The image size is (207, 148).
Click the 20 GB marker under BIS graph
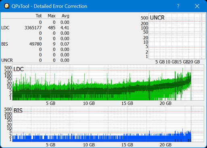point(165,145)
